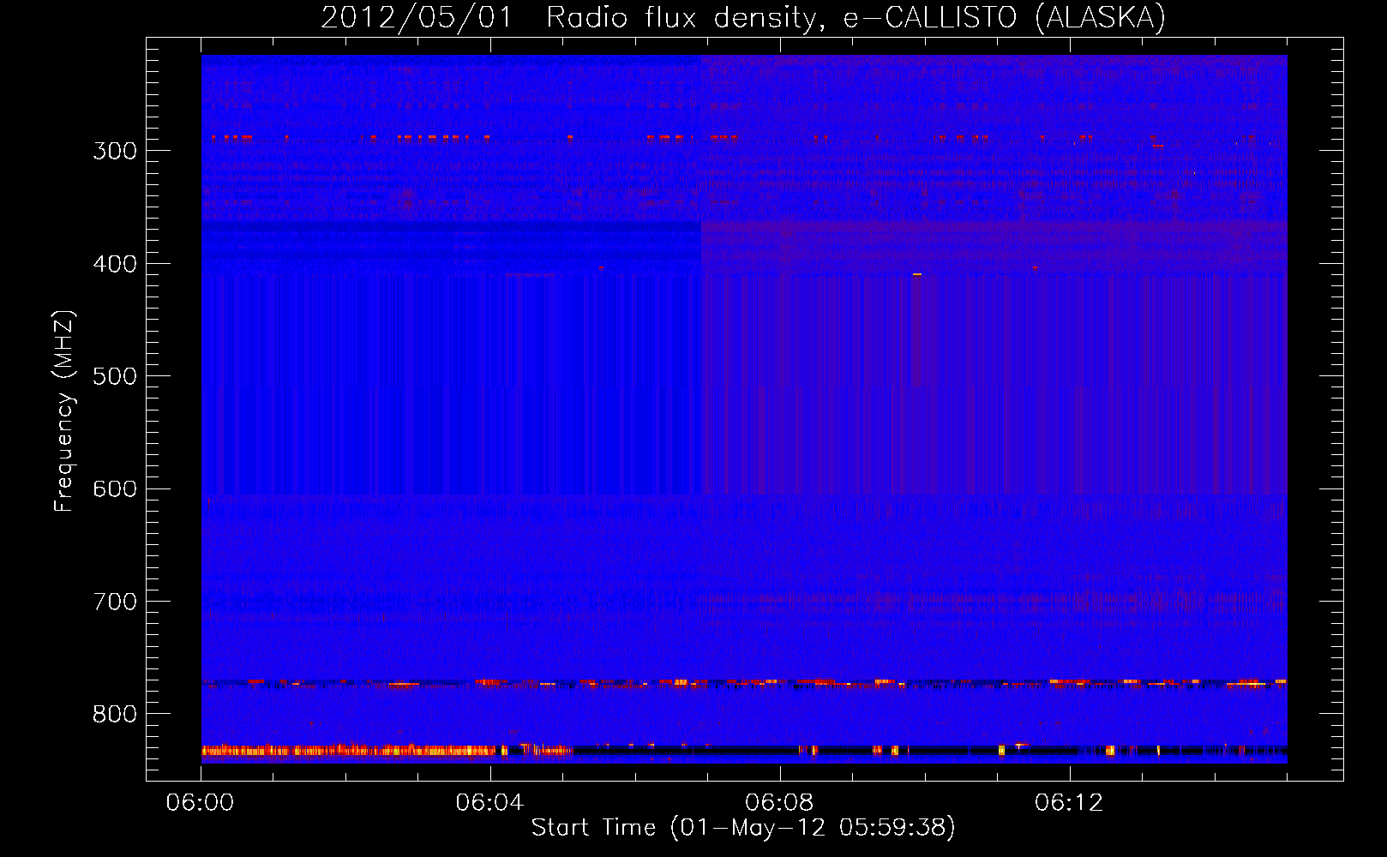
Task: Click the Start Time axis label
Action: point(743,828)
